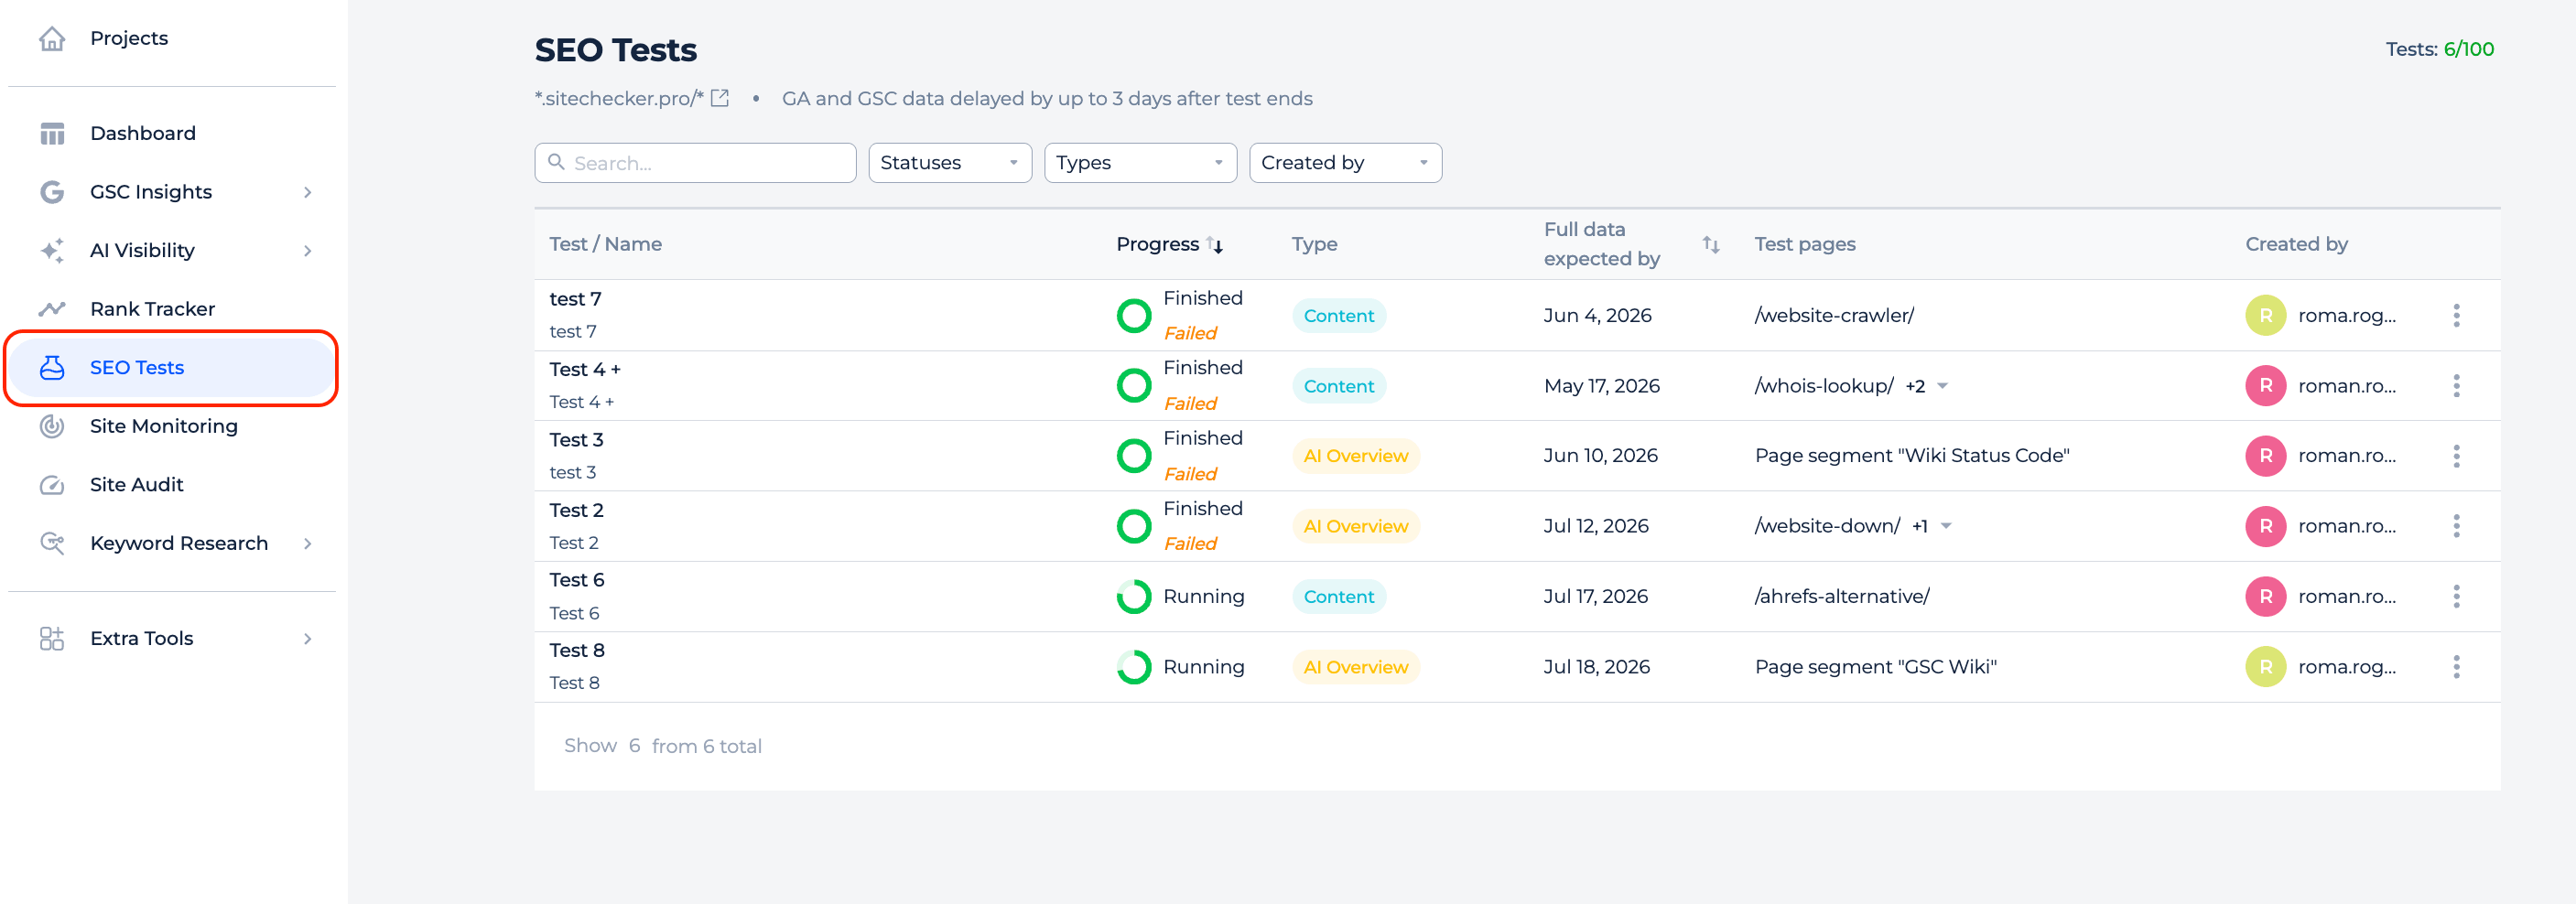Open the Test 6 test name

pyautogui.click(x=577, y=580)
